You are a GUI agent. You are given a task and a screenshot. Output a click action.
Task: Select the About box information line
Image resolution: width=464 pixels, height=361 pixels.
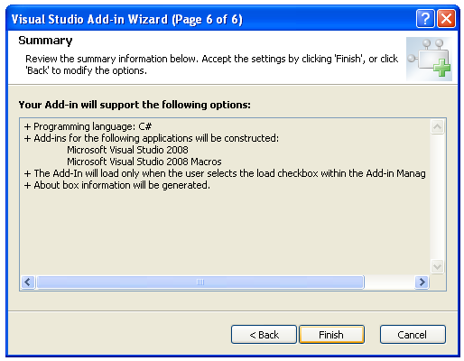point(117,185)
